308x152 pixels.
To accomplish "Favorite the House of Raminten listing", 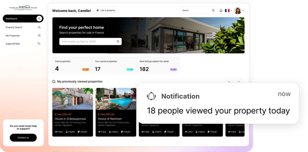I will click(132, 92).
